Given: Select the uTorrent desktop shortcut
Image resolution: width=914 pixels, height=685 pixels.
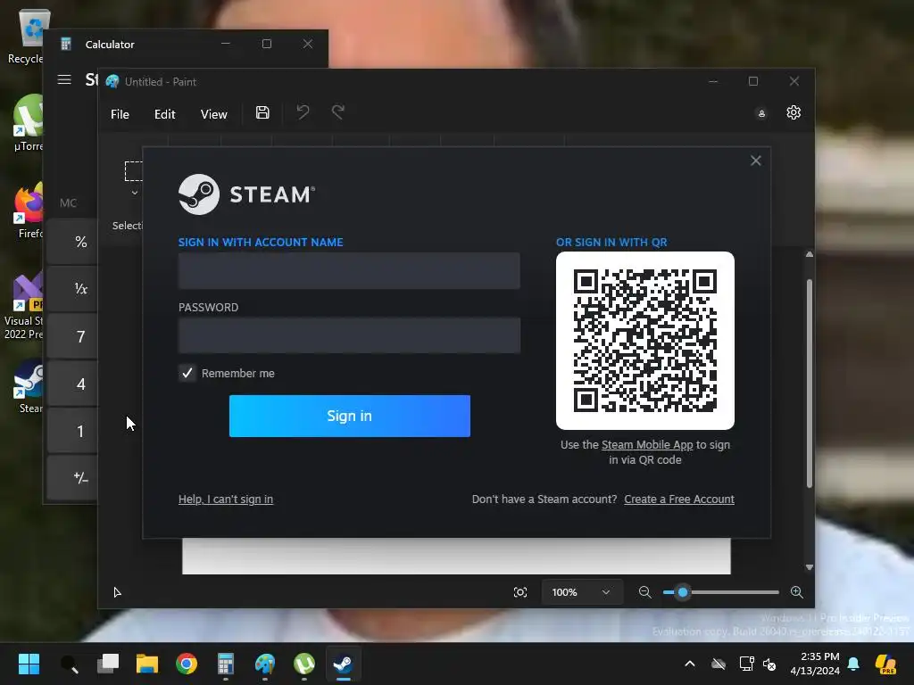Looking at the screenshot, I should click(28, 123).
